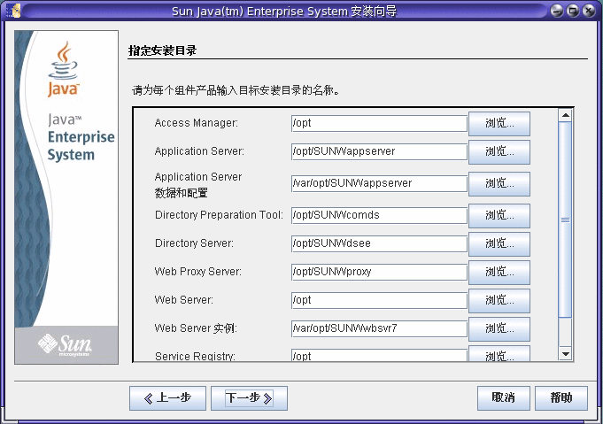The width and height of the screenshot is (603, 424).
Task: Browse for Web Proxy Server directory
Action: (x=499, y=273)
